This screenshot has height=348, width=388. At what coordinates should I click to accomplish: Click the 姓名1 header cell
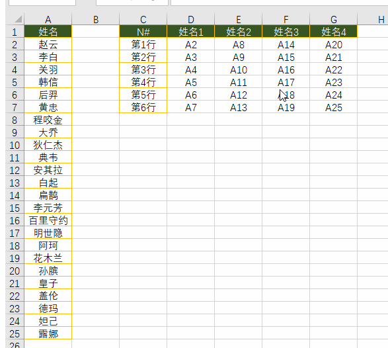(x=190, y=32)
